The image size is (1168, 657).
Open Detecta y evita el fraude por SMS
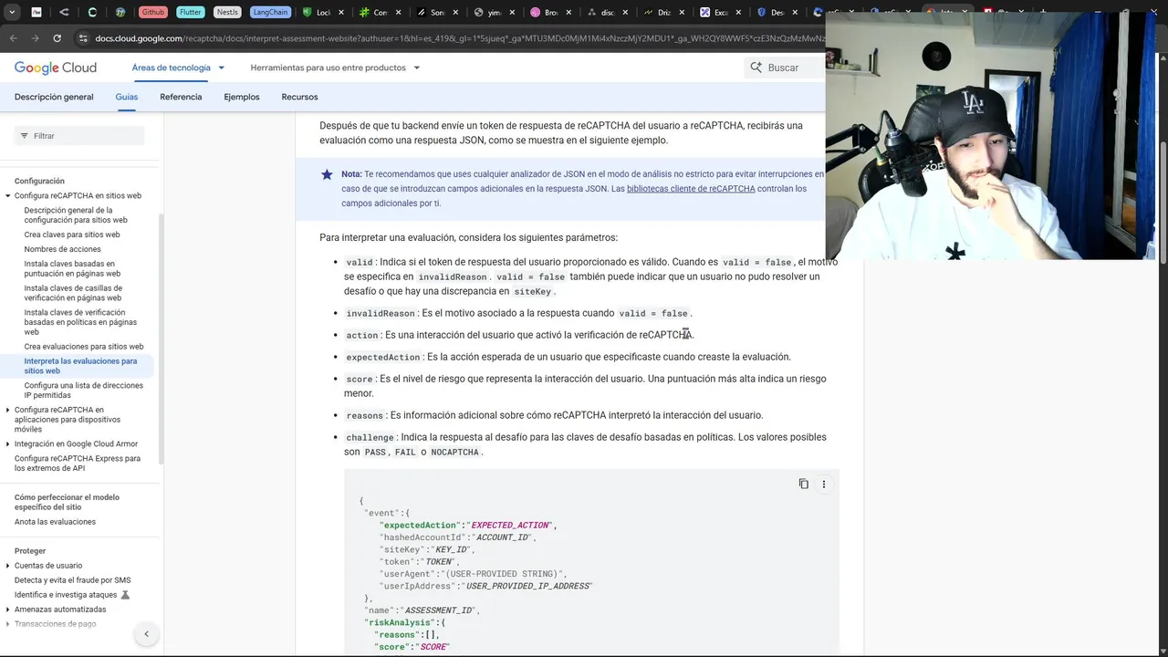(72, 580)
